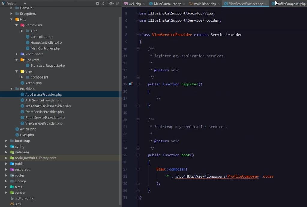Viewport: 307px width, 207px height.
Task: Select StoreUserRequest.php in the tree
Action: (47, 66)
